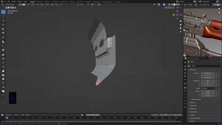The width and height of the screenshot is (222, 125).
Task: Click the Location X value field
Action: click(x=208, y=73)
